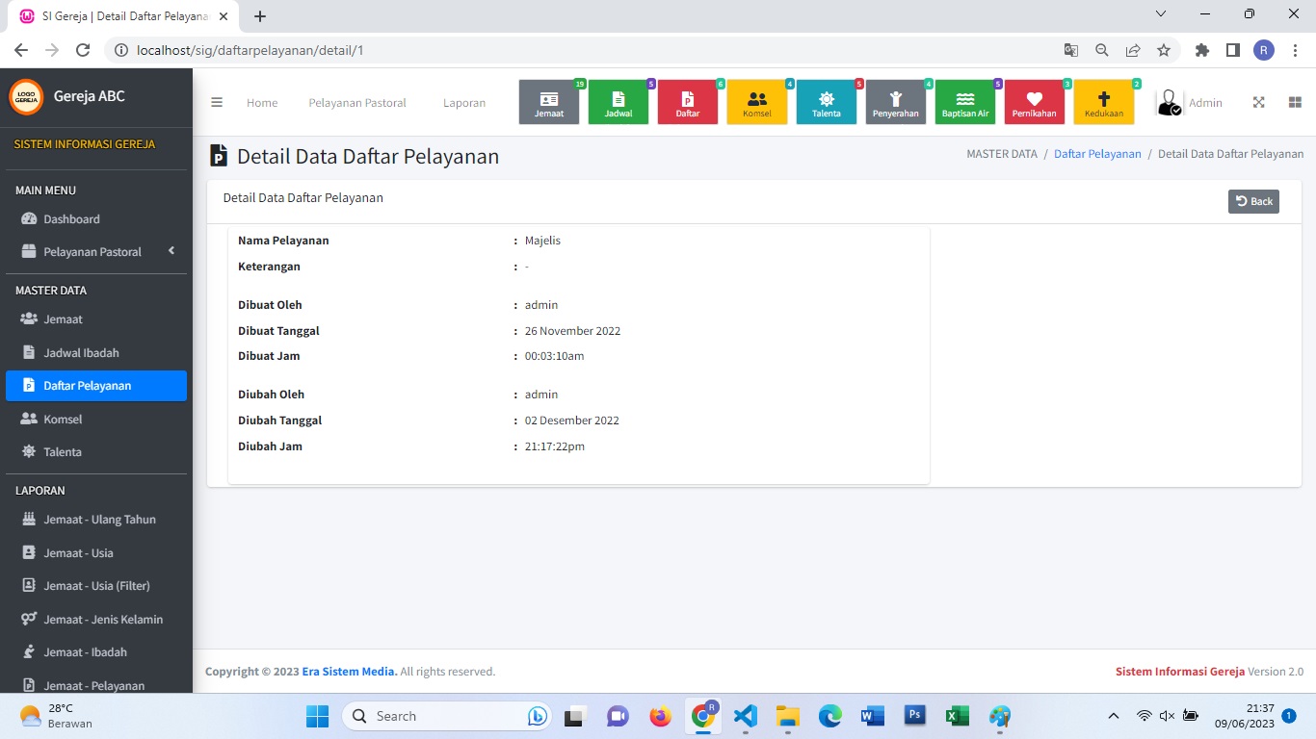The width and height of the screenshot is (1316, 739).
Task: Select the Talenta gear shortcut tile
Action: point(827,103)
